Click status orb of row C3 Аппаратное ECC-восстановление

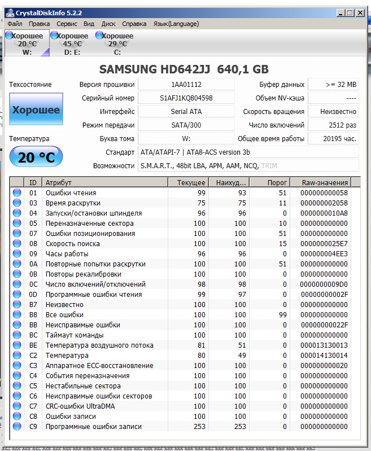17,365
